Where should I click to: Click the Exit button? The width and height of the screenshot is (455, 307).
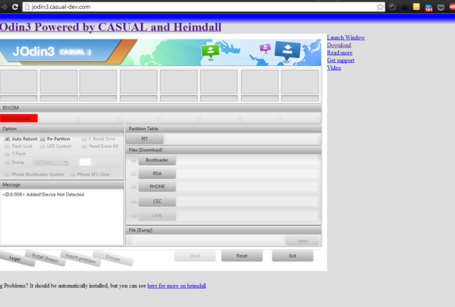tap(293, 255)
